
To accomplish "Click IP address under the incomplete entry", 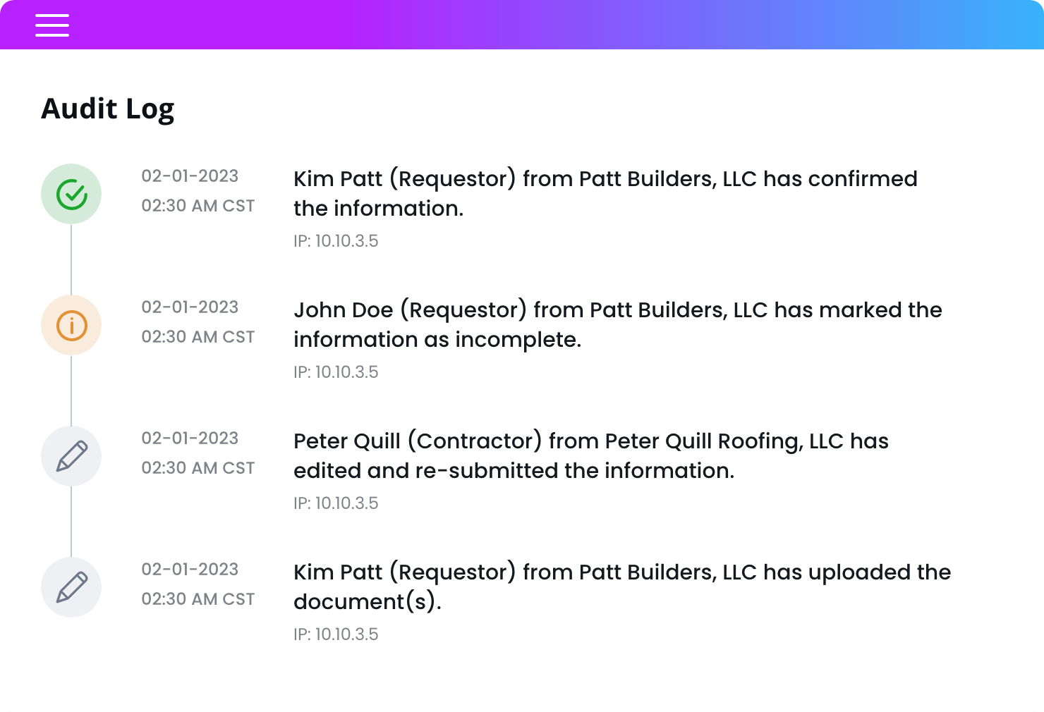I will click(336, 372).
